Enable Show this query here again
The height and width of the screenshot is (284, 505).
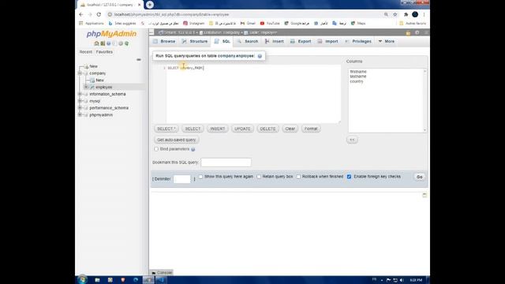(200, 177)
